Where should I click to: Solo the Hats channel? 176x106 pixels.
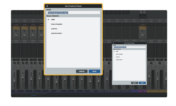point(23,68)
